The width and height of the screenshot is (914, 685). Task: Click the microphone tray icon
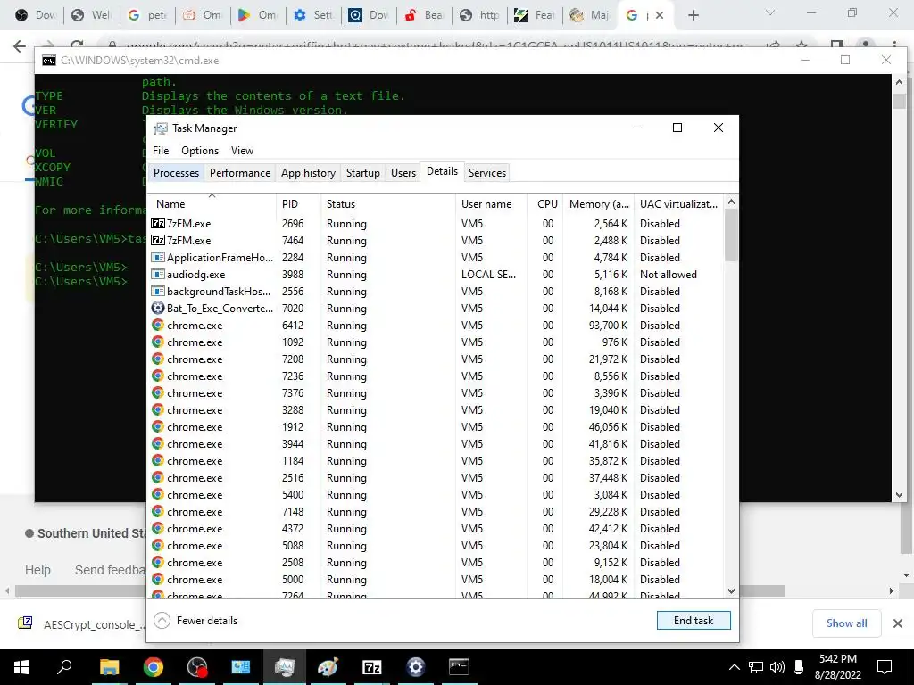[799, 667]
